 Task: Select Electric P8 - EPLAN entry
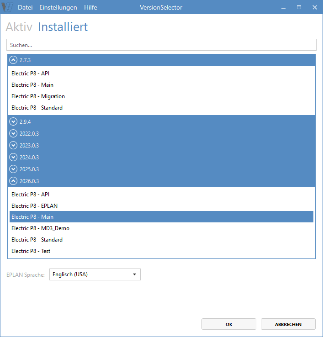[x=34, y=205]
